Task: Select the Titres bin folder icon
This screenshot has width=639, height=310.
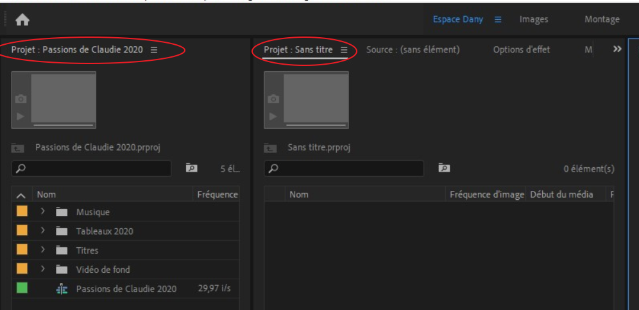Action: click(x=62, y=250)
